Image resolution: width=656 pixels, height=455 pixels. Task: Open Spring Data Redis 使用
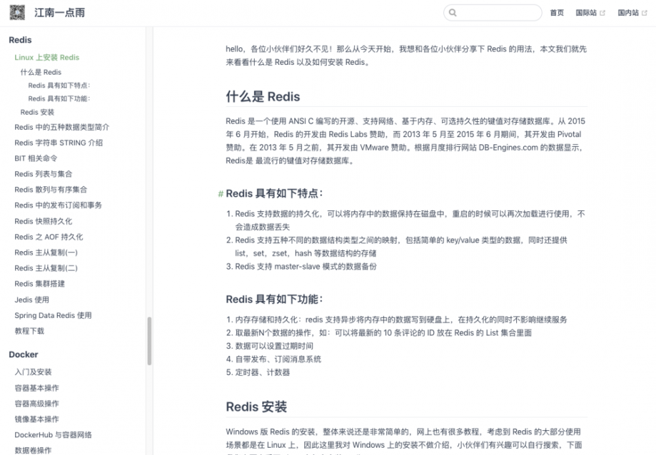pos(52,315)
